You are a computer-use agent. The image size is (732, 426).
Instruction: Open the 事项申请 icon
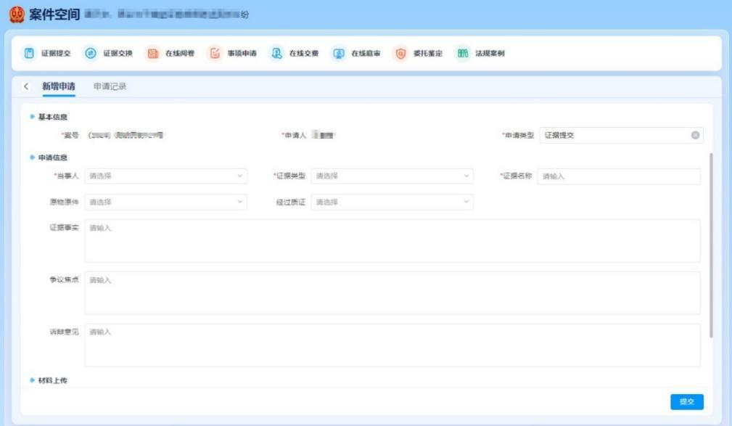(215, 54)
